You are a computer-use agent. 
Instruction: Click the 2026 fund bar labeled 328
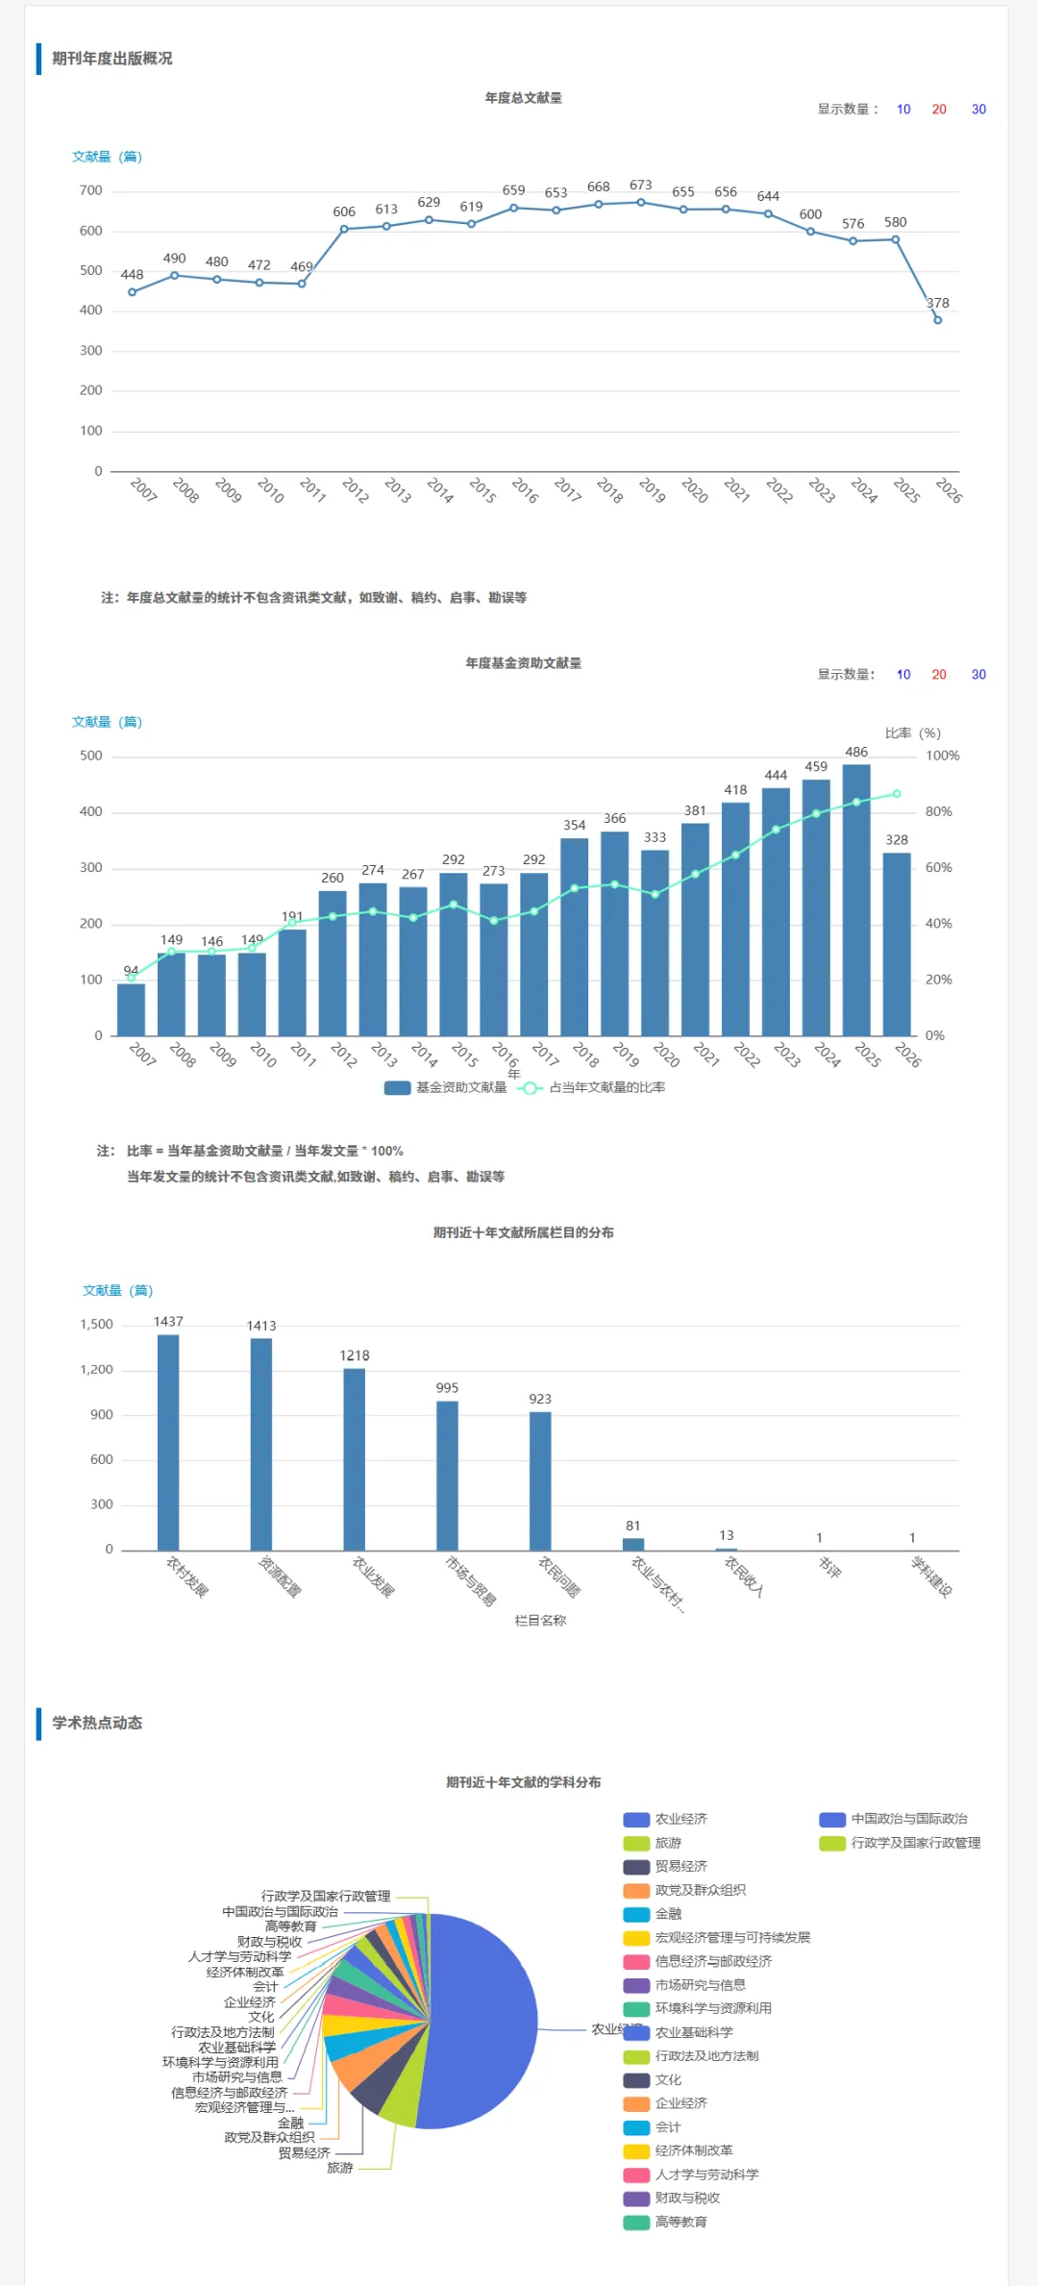(x=897, y=945)
